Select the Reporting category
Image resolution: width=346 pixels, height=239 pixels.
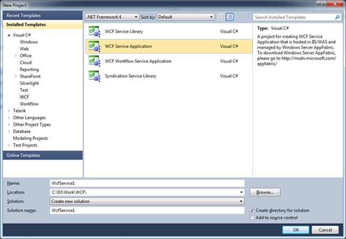coord(29,70)
